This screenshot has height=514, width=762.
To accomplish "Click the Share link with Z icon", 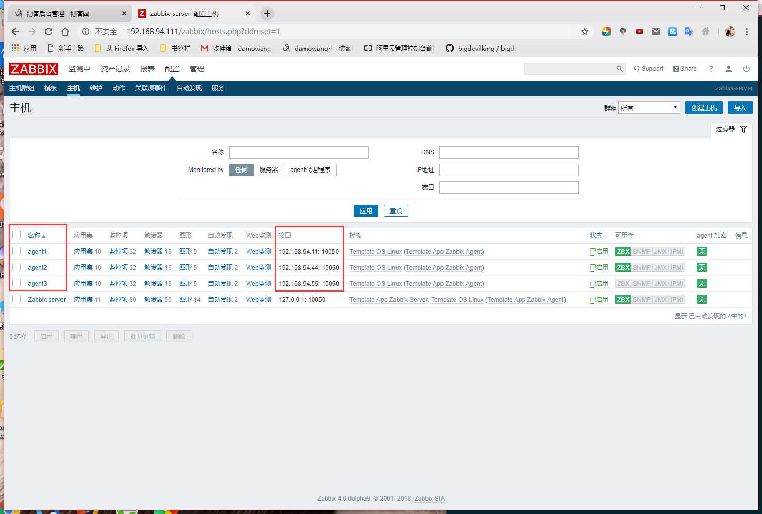I will (x=685, y=69).
